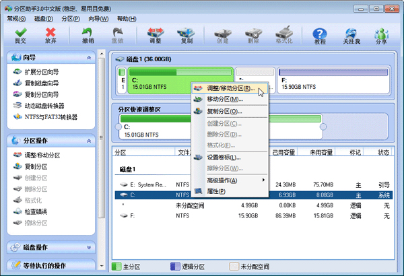The width and height of the screenshot is (404, 276).
Task: Open NTFS与FAT32转换器 in the wizard list
Action: tap(50, 117)
